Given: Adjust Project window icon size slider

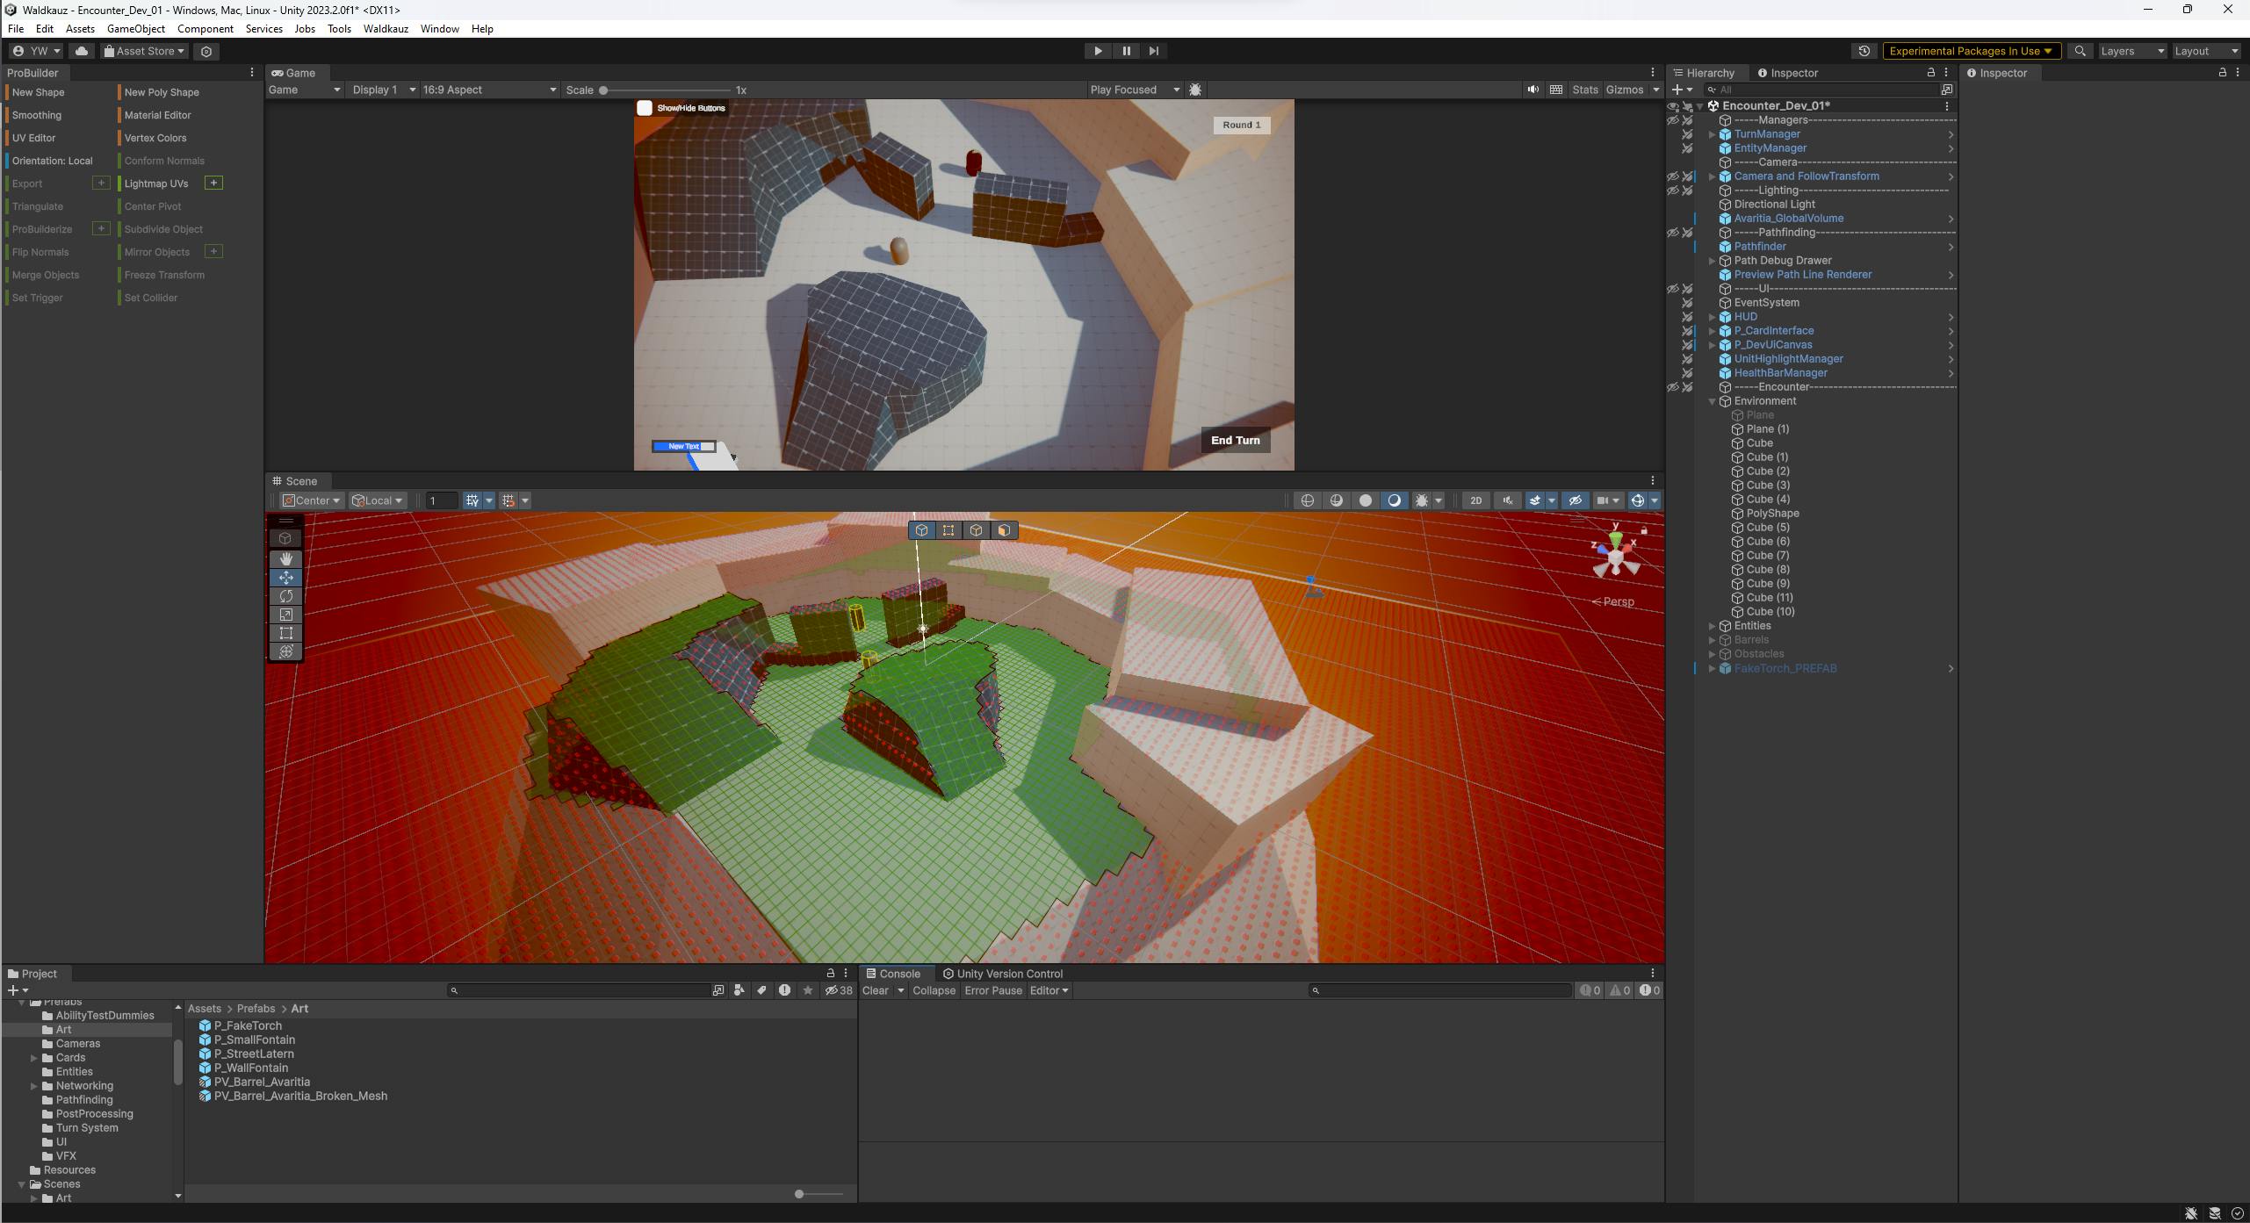Looking at the screenshot, I should tap(819, 1194).
